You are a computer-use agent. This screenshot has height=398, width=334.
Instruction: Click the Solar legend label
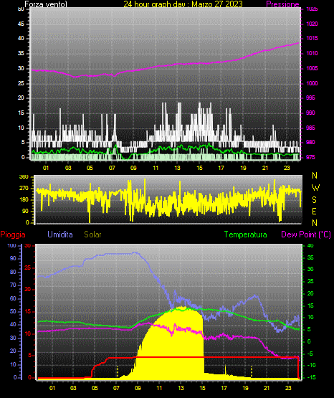point(92,234)
